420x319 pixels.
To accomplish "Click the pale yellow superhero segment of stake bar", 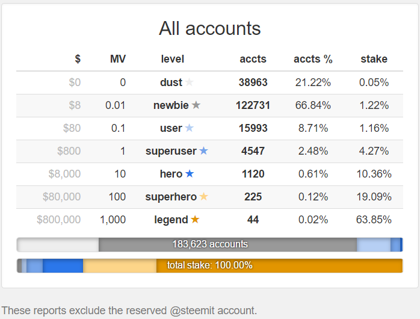I will pos(119,265).
